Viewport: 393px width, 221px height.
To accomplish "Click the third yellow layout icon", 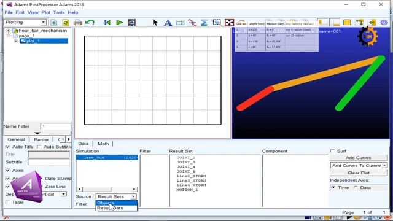I will (347, 23).
